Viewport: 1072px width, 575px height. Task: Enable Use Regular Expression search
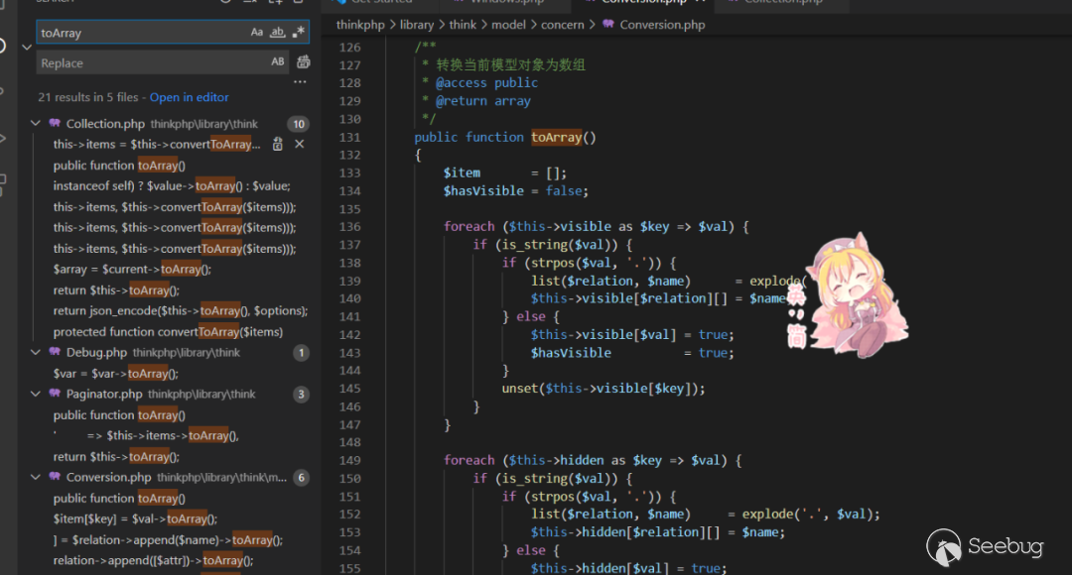point(299,33)
